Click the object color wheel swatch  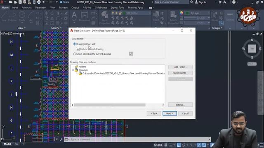181,13
